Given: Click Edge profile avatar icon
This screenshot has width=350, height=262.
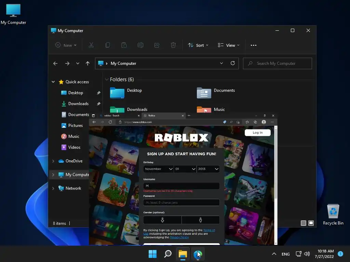Looking at the screenshot, I should 264,122.
